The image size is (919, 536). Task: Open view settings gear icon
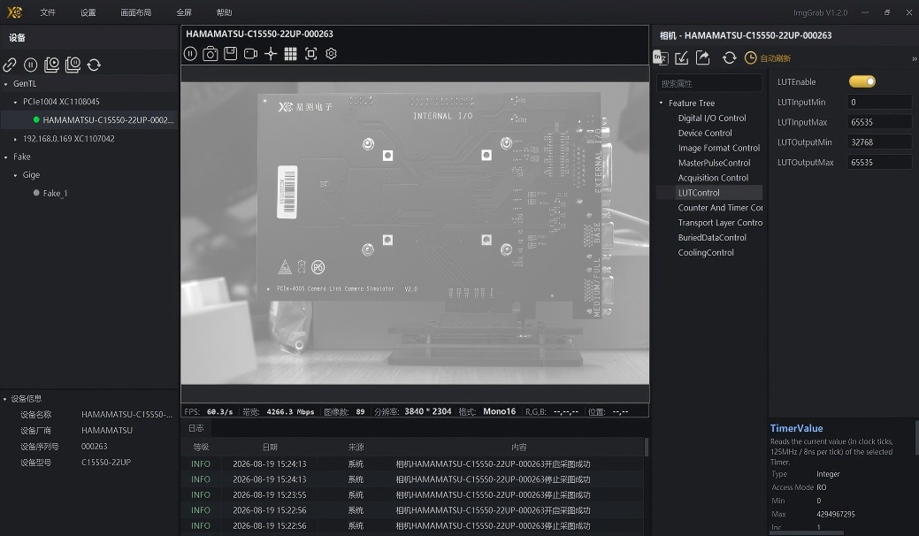click(331, 54)
